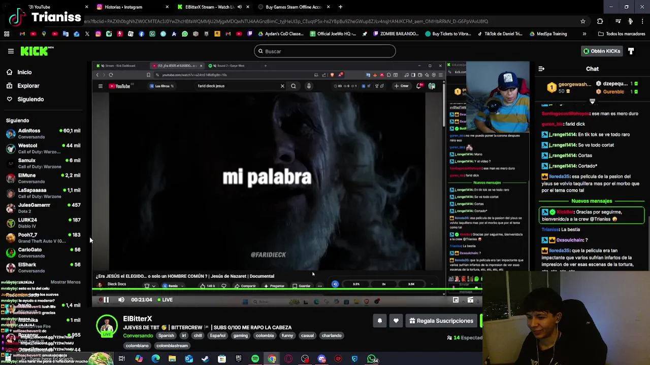Select the Spanish tag

point(166,336)
